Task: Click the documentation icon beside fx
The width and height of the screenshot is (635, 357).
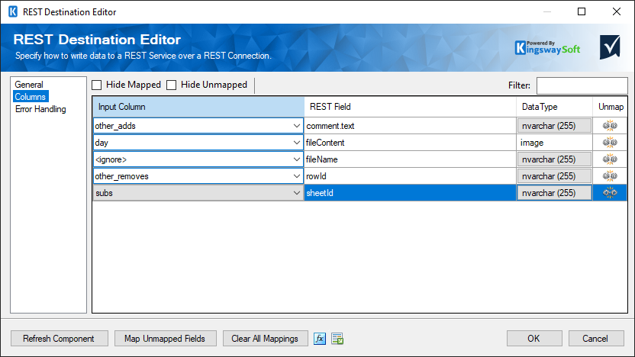Action: coord(337,338)
